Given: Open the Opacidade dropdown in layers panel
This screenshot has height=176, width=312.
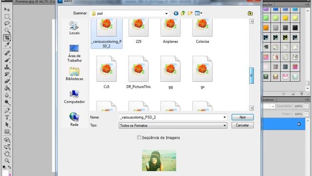Looking at the screenshot, I should pyautogui.click(x=307, y=106).
